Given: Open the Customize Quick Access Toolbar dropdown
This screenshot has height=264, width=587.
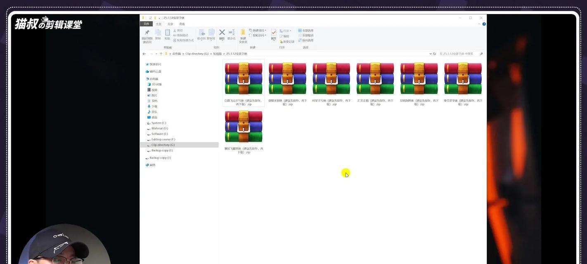Looking at the screenshot, I should [x=159, y=18].
